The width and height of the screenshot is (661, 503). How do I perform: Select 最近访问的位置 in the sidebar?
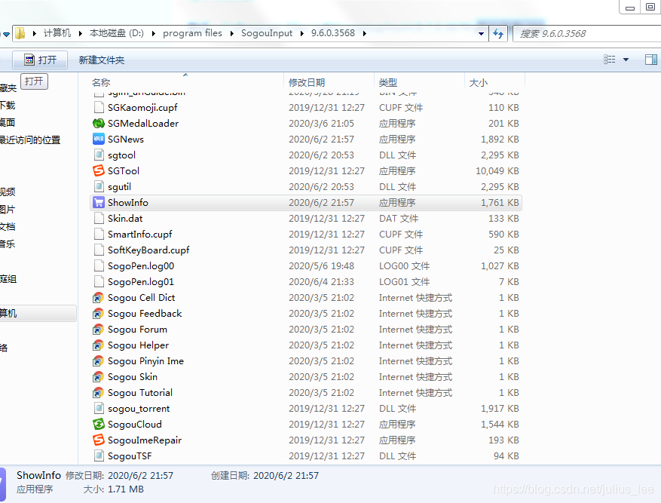click(x=30, y=140)
